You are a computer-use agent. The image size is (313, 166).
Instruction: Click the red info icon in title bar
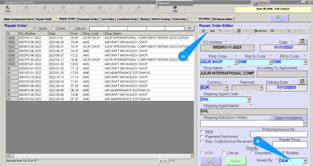(261, 3)
